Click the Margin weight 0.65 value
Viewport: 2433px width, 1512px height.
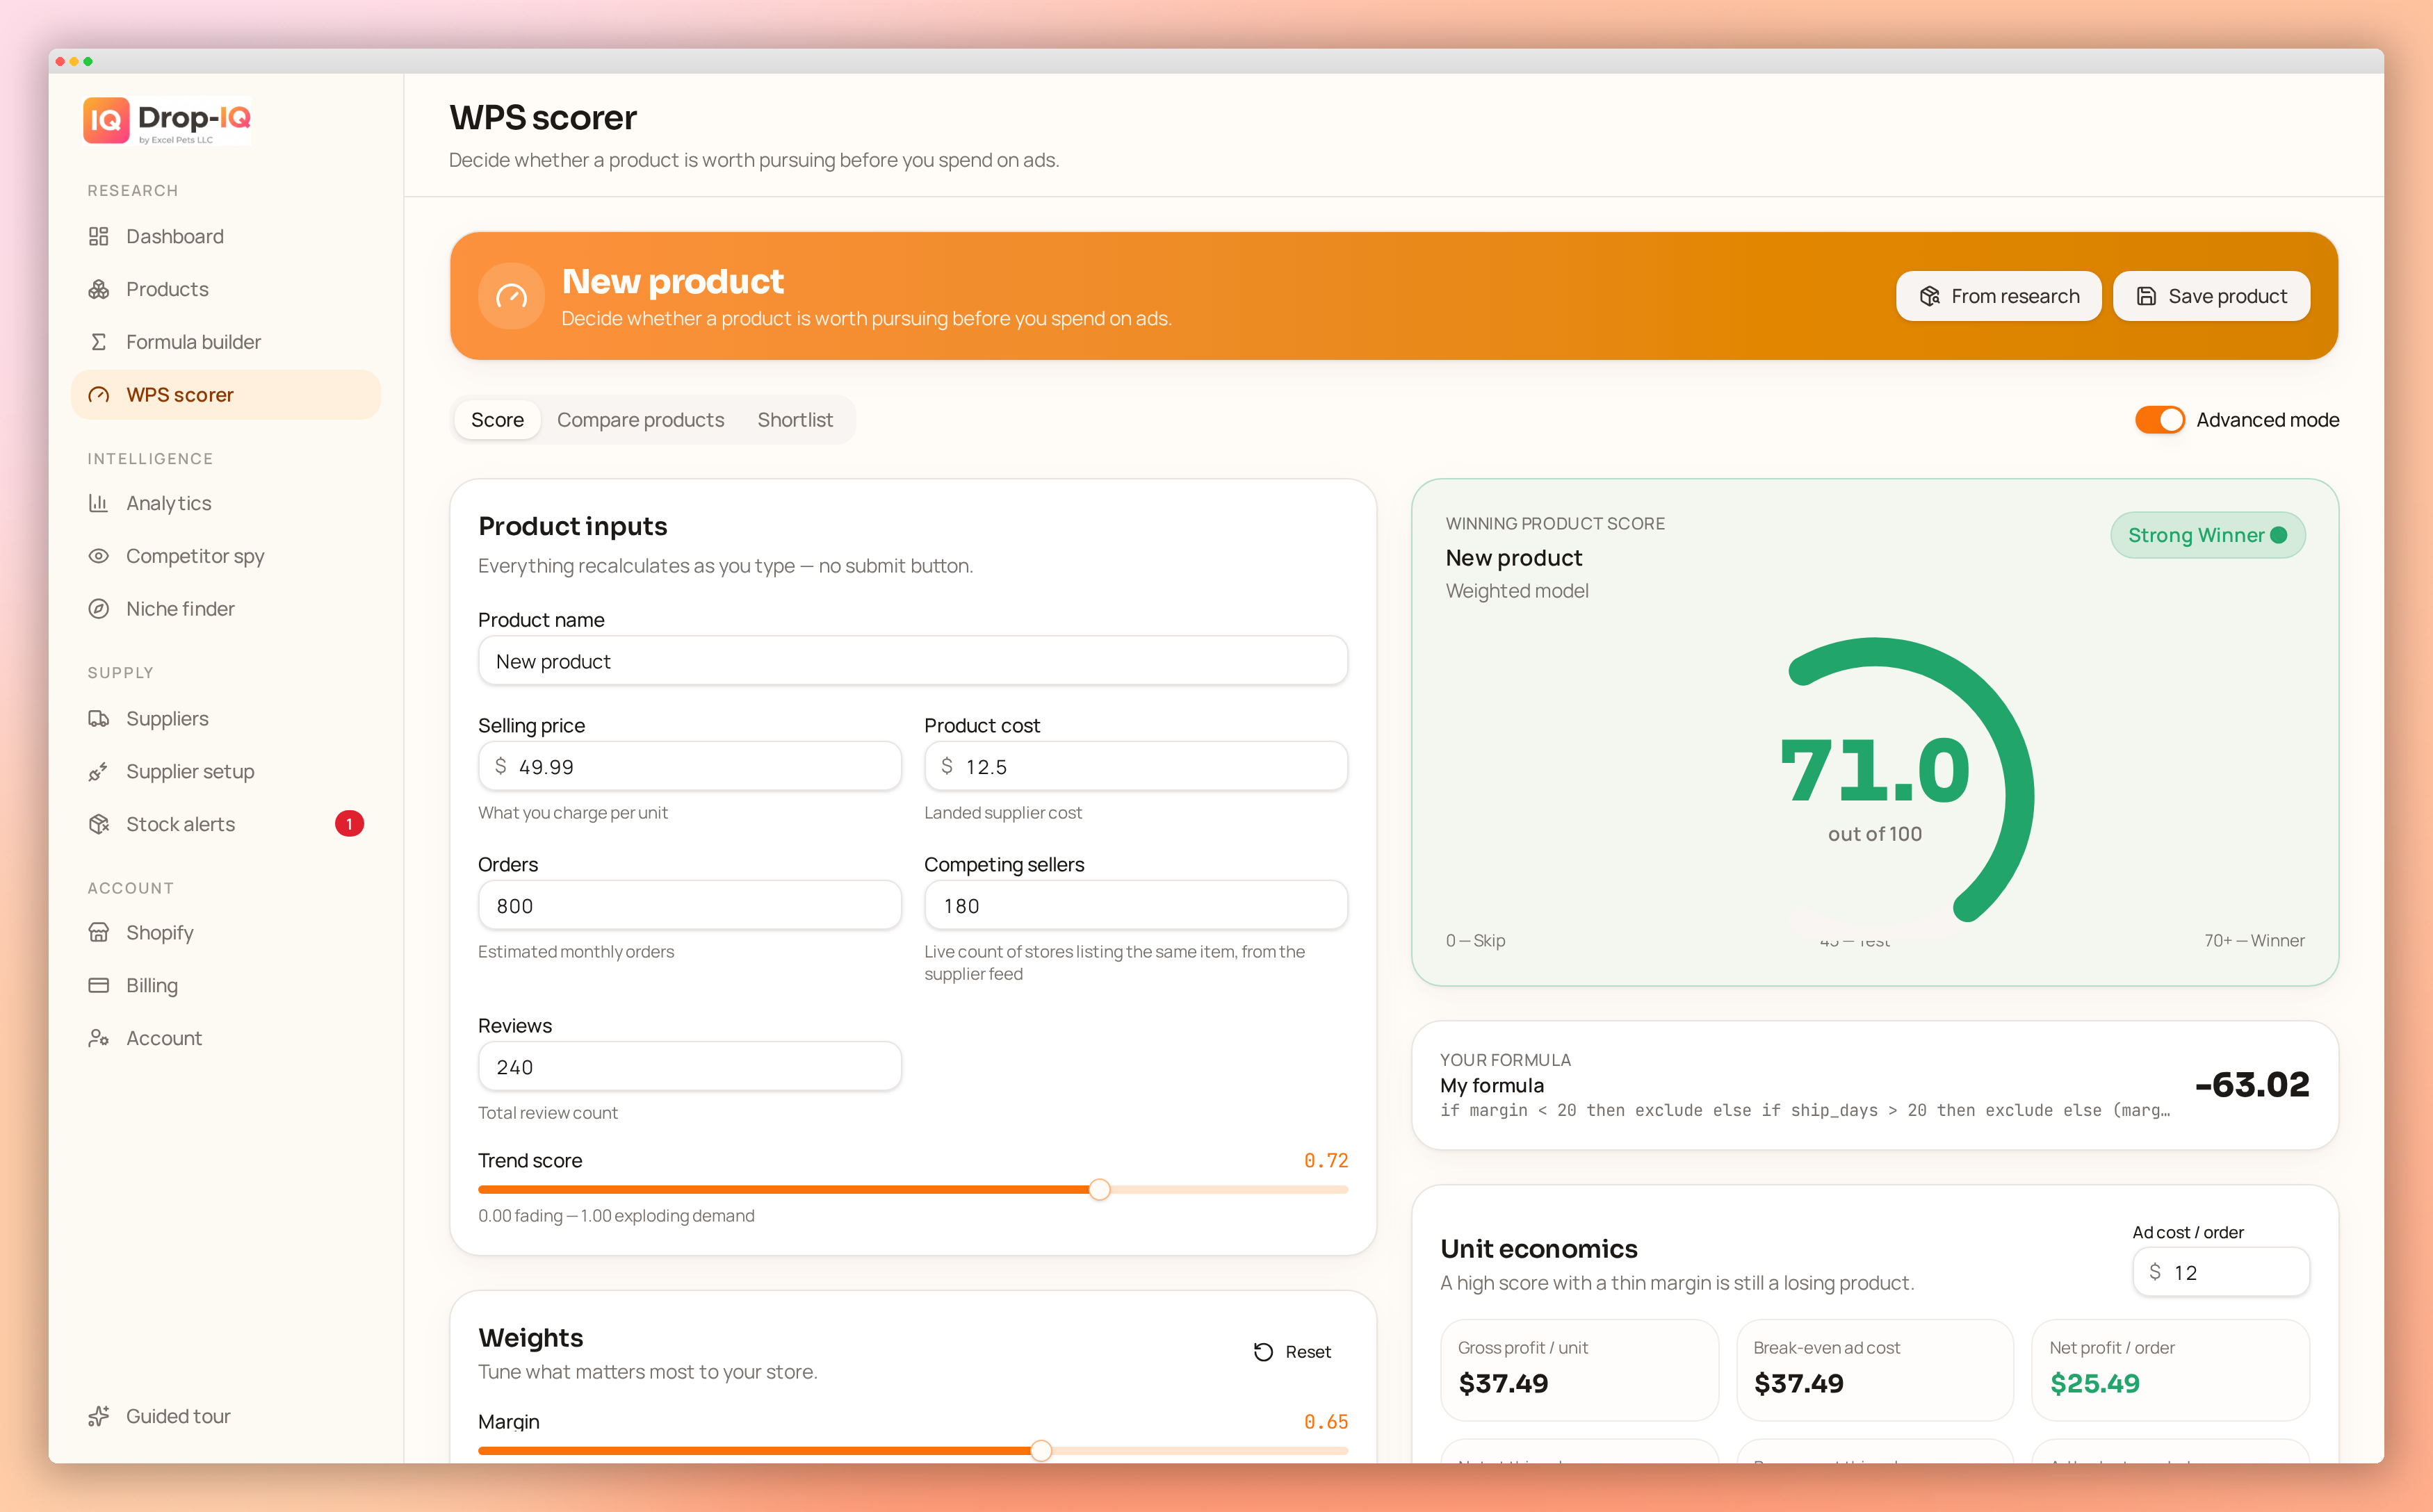pyautogui.click(x=1326, y=1421)
